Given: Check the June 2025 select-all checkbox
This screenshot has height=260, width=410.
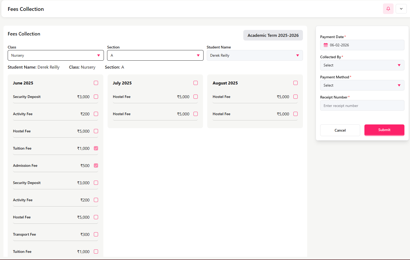Looking at the screenshot, I should click(x=96, y=83).
